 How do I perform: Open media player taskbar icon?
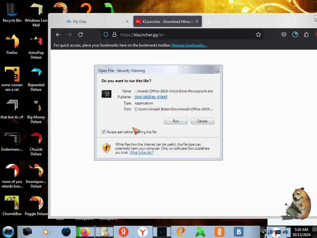click(x=46, y=232)
